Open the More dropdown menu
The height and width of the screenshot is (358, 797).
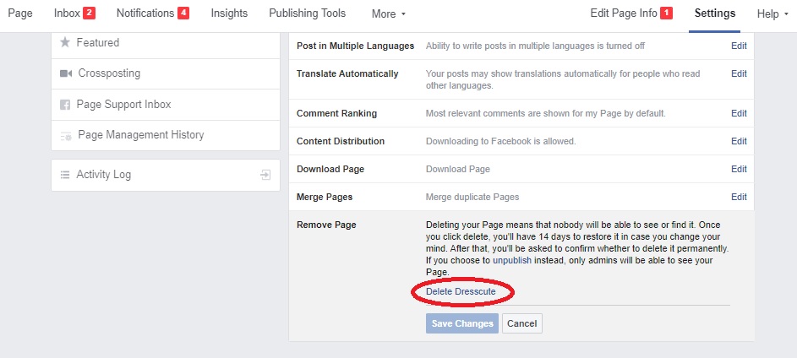tap(389, 14)
